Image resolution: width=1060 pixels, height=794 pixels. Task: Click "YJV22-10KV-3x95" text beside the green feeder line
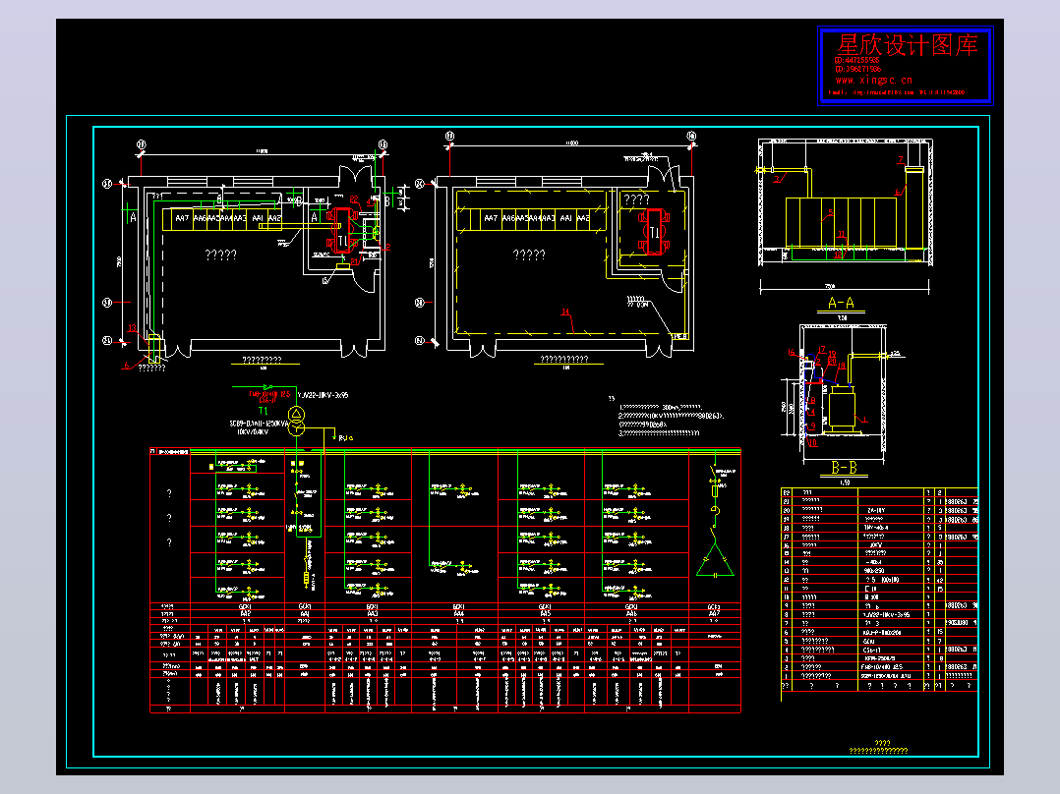[x=323, y=395]
